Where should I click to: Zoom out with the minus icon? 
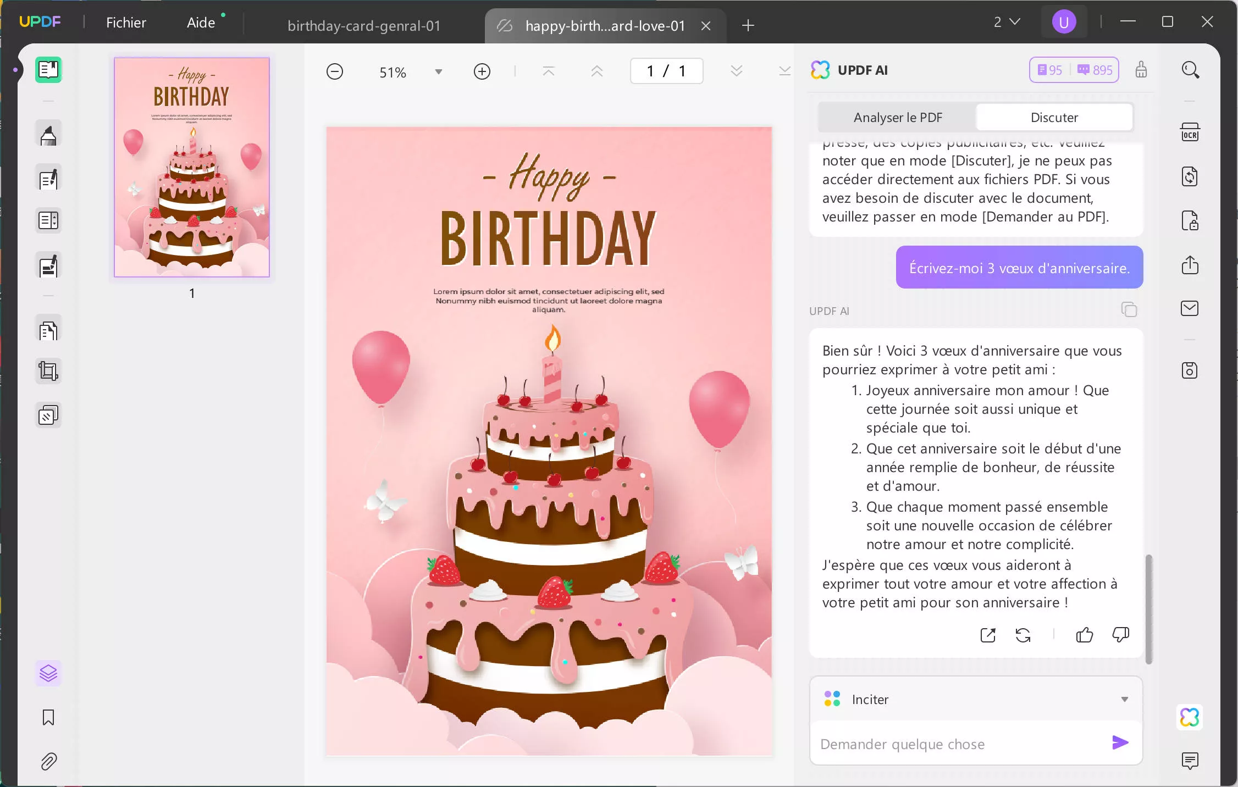[335, 71]
